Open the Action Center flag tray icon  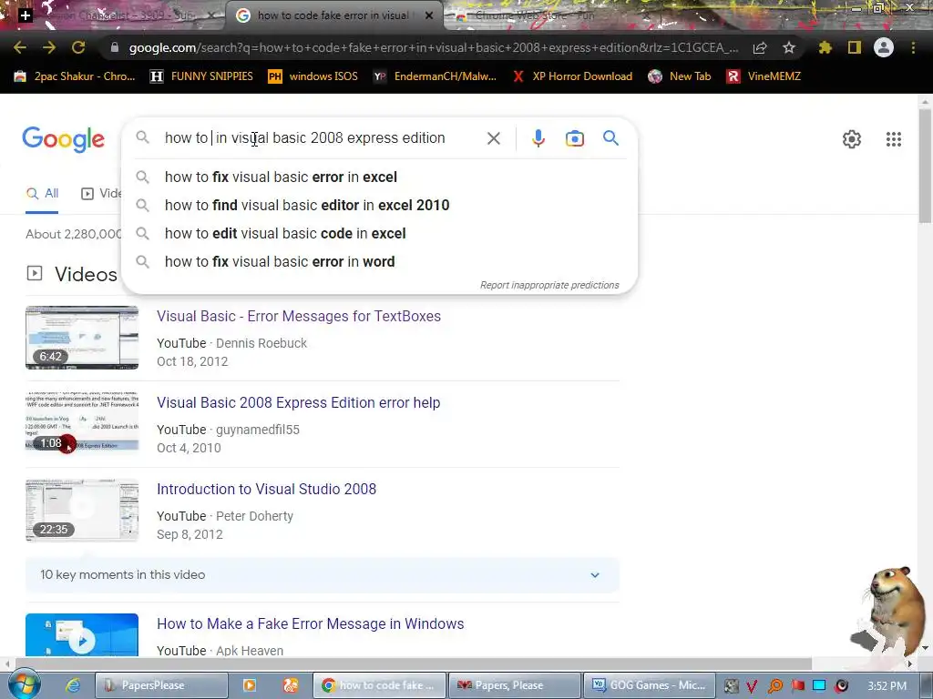click(798, 686)
